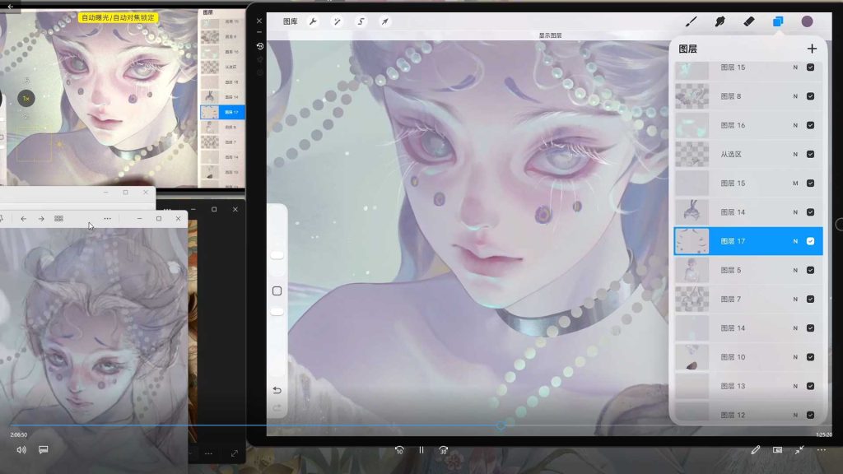This screenshot has width=843, height=474.
Task: Tap the Undo arrow on Procreate's sidebar
Action: (x=277, y=390)
